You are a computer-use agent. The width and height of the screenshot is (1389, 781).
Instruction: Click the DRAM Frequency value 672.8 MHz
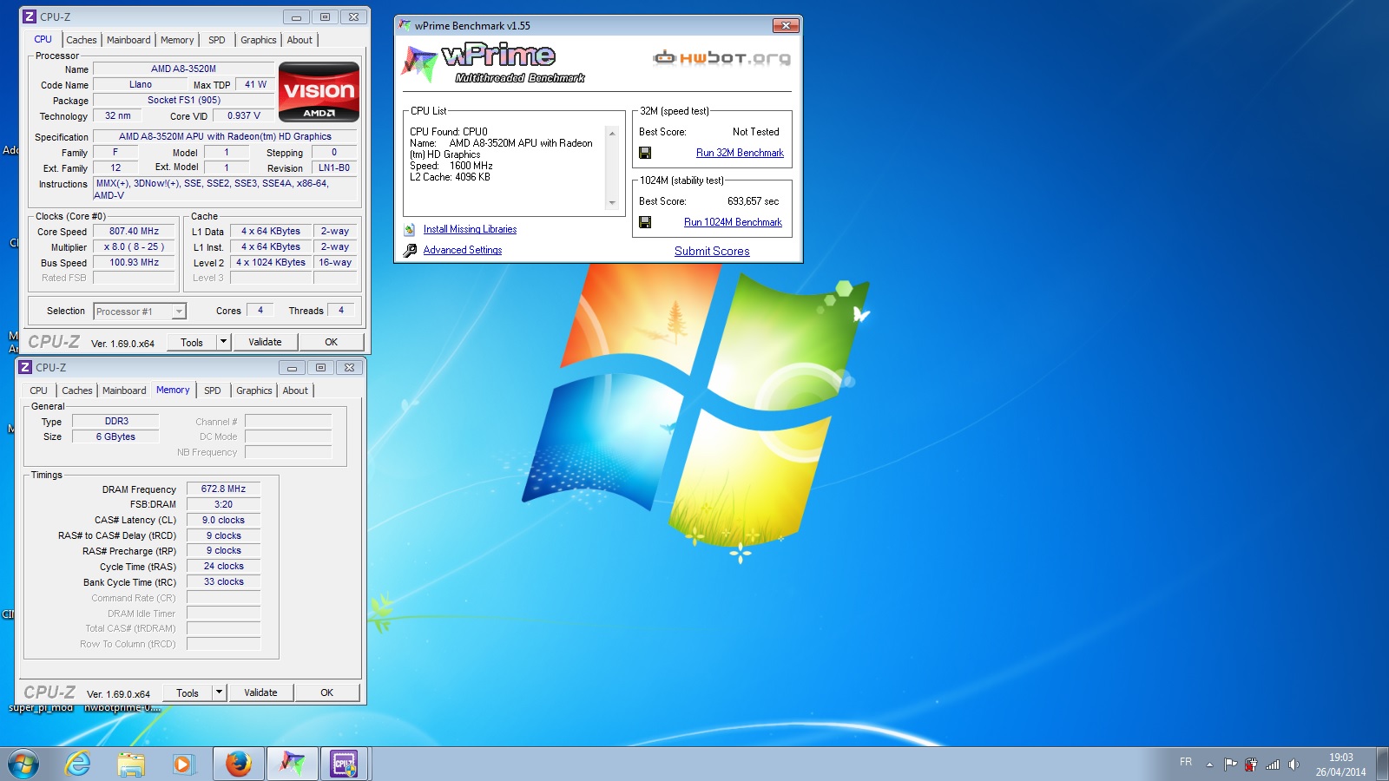(223, 489)
